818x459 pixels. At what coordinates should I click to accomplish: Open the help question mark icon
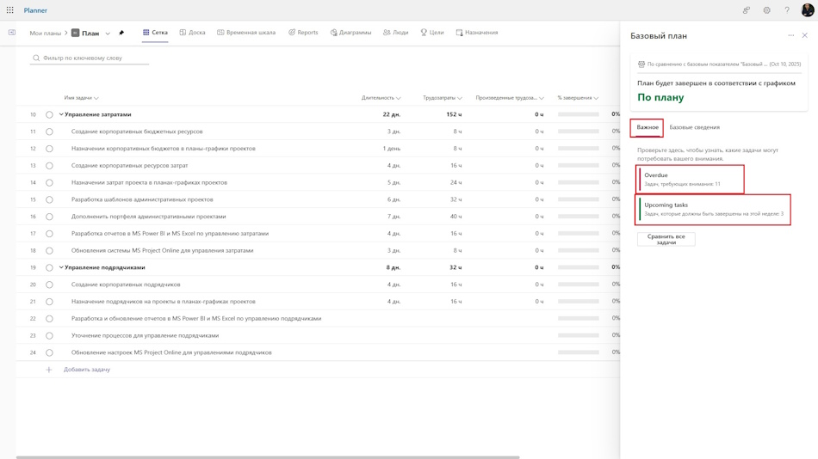[787, 10]
